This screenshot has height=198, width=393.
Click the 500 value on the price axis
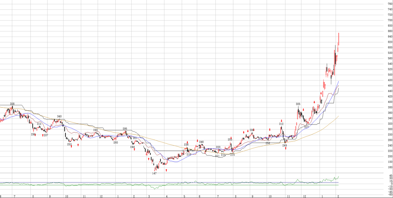[390, 75]
